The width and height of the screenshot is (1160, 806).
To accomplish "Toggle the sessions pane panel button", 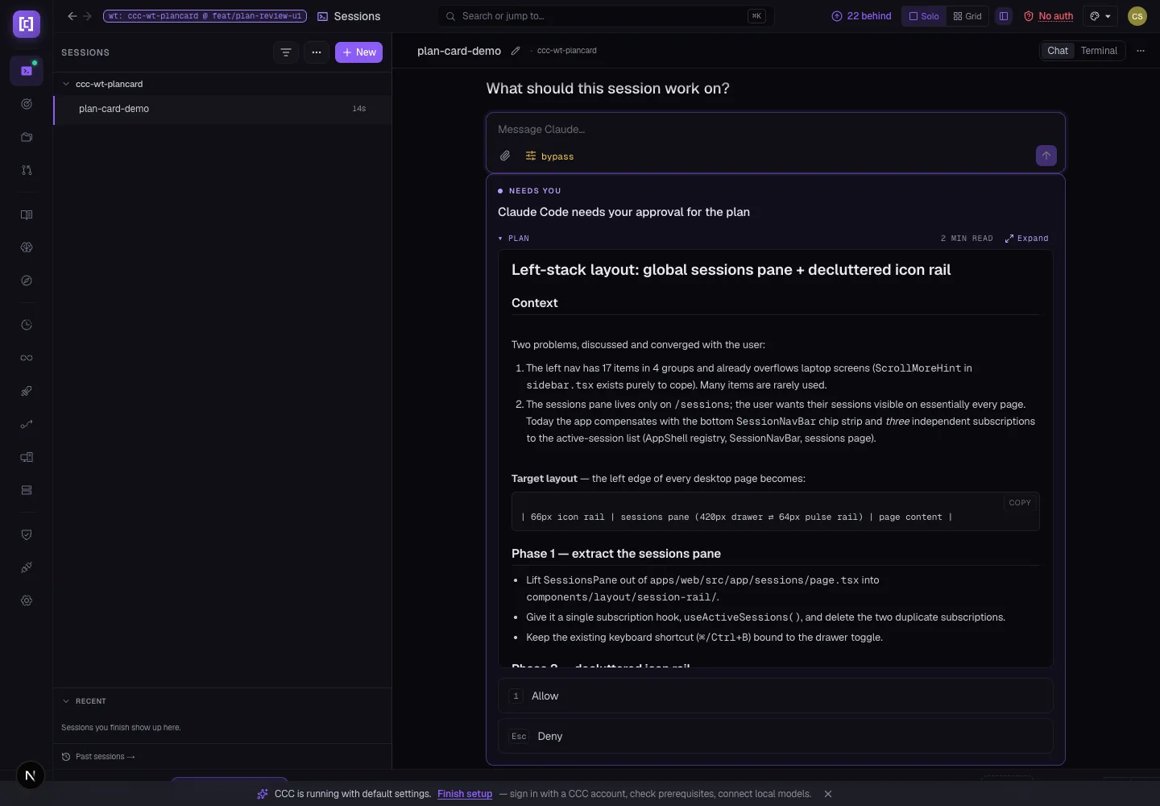I will [x=1004, y=16].
